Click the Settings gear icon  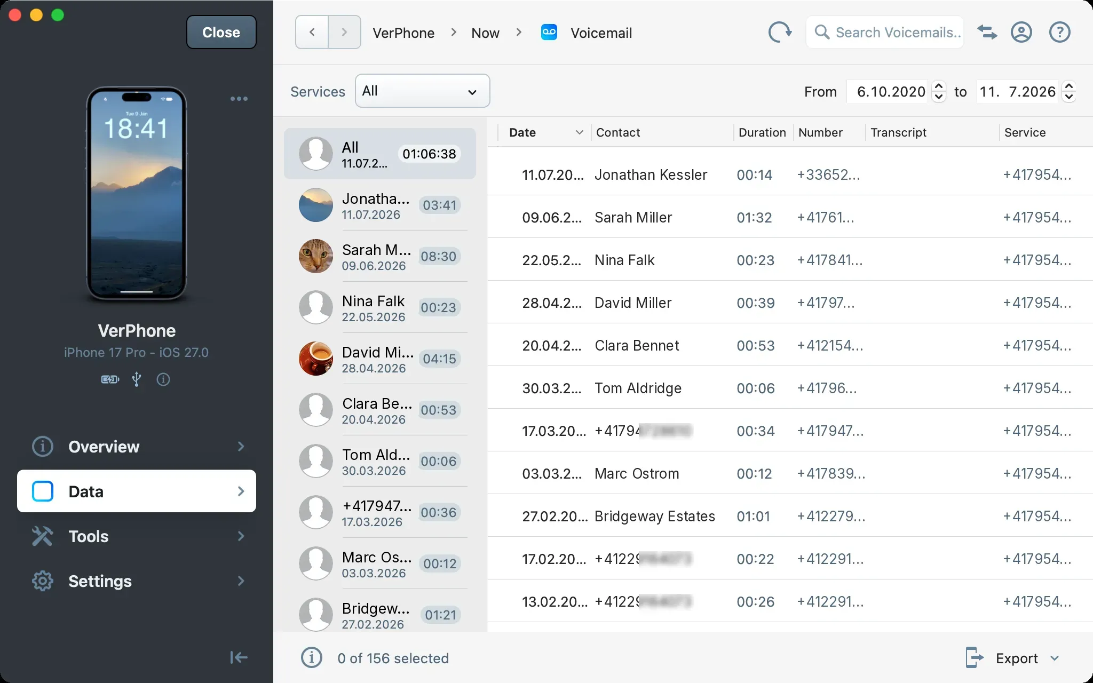point(43,581)
